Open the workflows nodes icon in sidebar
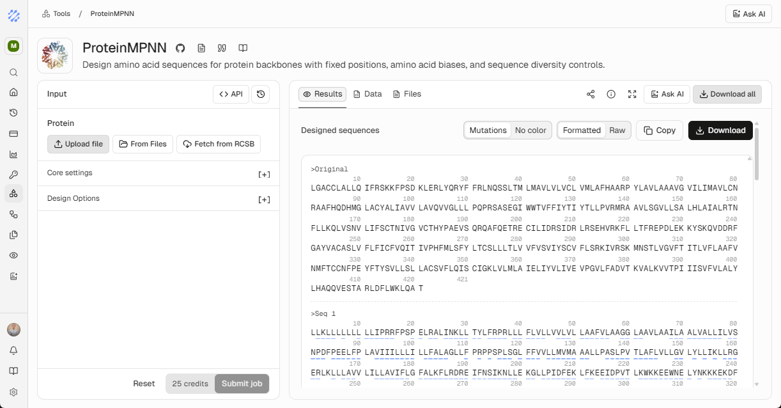 [13, 214]
